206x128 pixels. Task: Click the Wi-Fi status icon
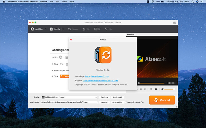(152, 2)
